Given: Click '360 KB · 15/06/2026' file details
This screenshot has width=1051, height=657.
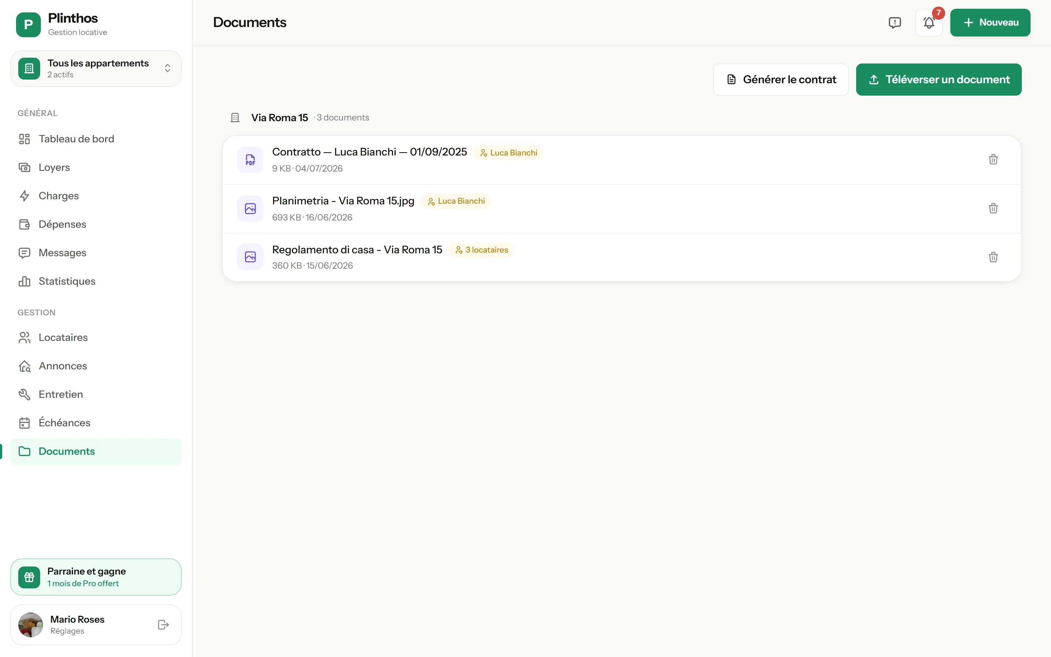Looking at the screenshot, I should pos(313,265).
